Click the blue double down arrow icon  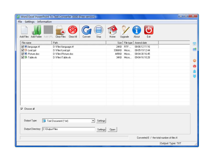[x=195, y=76]
